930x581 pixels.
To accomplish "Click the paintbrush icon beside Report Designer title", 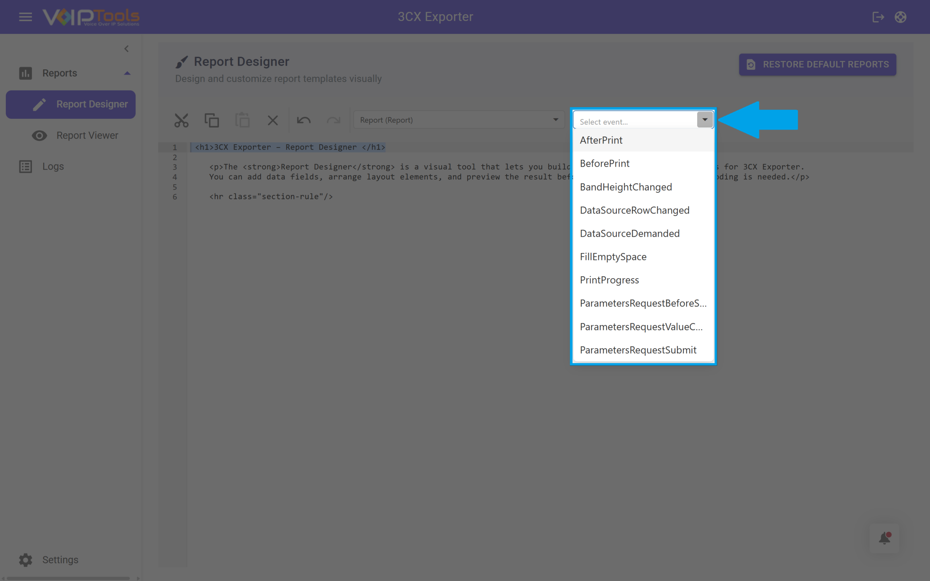I will pyautogui.click(x=181, y=62).
